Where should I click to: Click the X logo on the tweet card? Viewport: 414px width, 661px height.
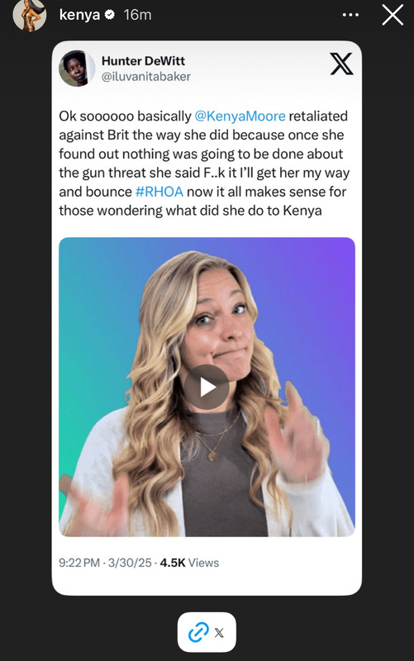[x=341, y=64]
